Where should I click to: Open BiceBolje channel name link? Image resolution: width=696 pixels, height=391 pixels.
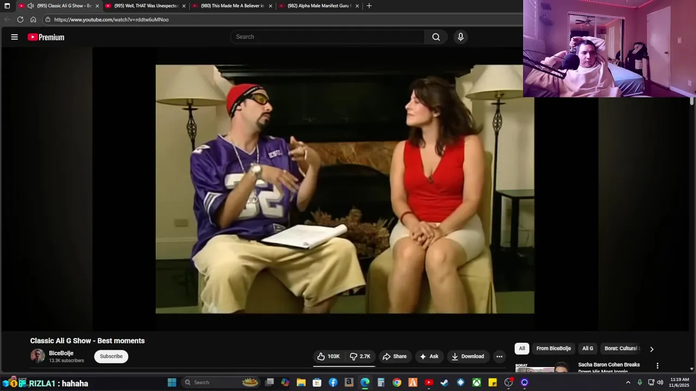coord(61,353)
